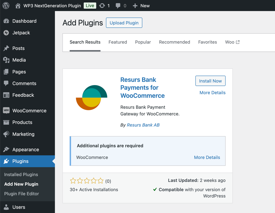Click the Upload Plugin button
Screen dimensions: 275x213
pyautogui.click(x=124, y=23)
